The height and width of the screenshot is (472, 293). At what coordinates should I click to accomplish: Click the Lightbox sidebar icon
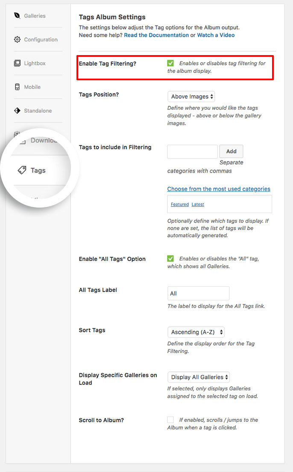coord(17,63)
